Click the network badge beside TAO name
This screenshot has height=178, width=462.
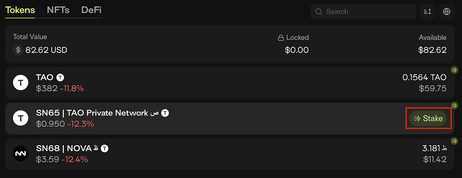[60, 77]
